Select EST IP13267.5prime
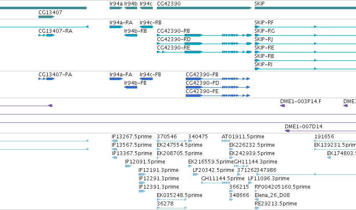The image size is (356, 210). [x=115, y=141]
